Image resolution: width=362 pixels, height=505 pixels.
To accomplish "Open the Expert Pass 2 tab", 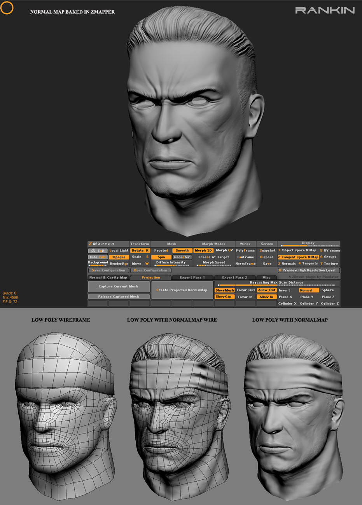I will (x=234, y=277).
